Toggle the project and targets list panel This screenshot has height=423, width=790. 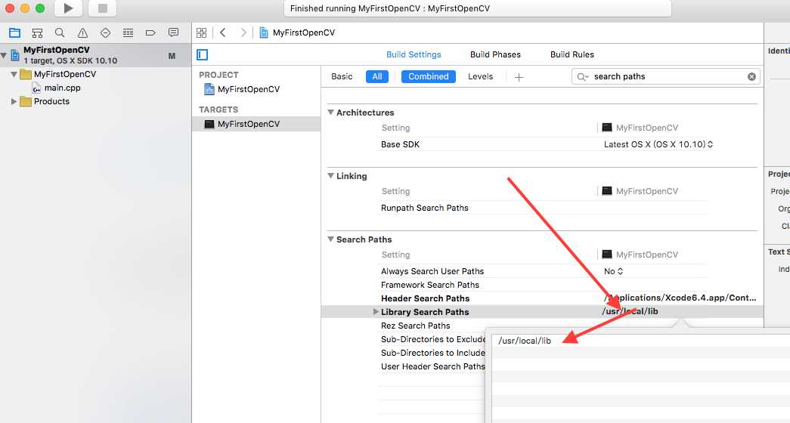pos(203,54)
